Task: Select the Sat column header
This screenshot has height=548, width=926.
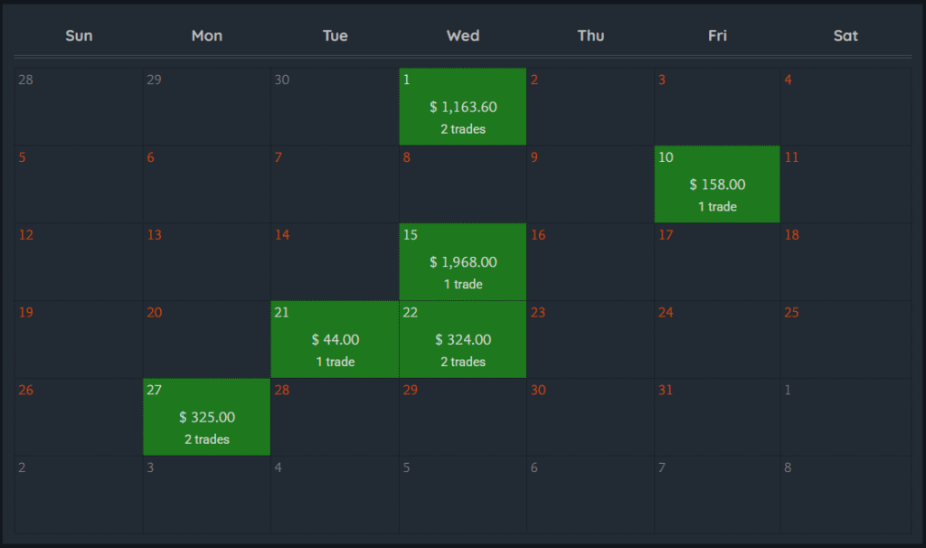Action: [846, 36]
